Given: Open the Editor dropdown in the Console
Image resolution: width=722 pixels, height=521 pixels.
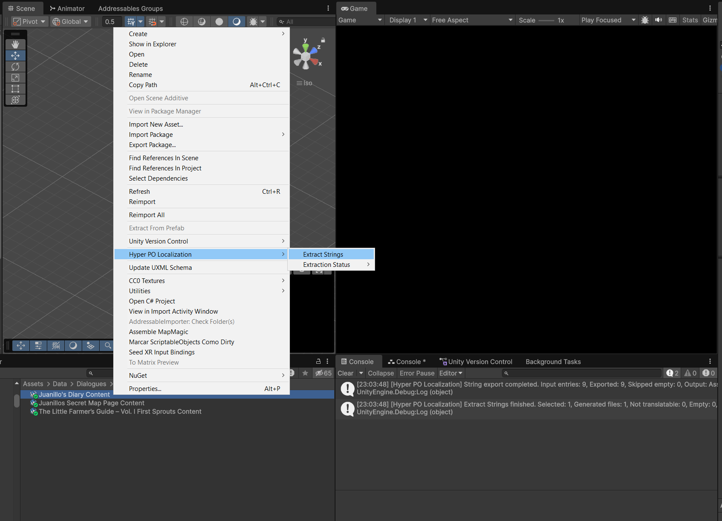Looking at the screenshot, I should 450,373.
